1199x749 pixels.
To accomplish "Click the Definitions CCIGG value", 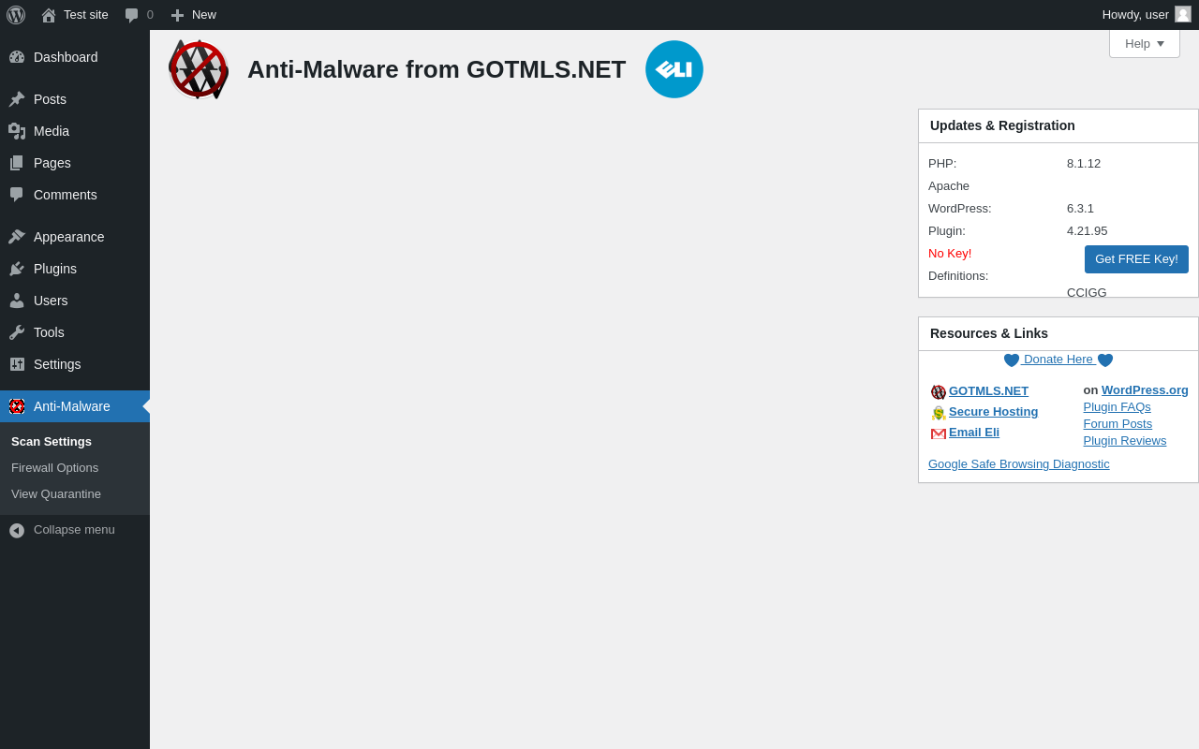I will (x=1087, y=292).
